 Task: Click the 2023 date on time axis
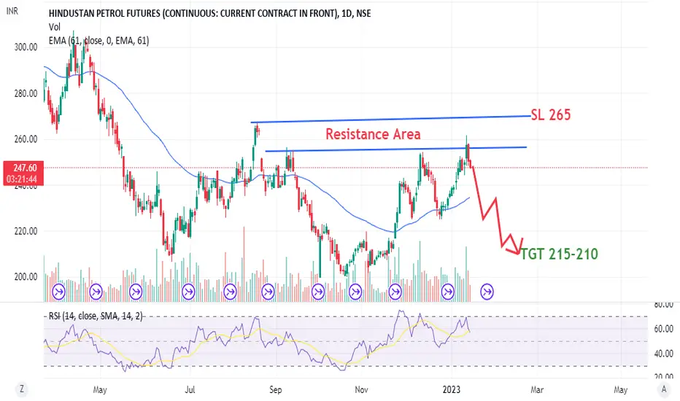tap(452, 390)
